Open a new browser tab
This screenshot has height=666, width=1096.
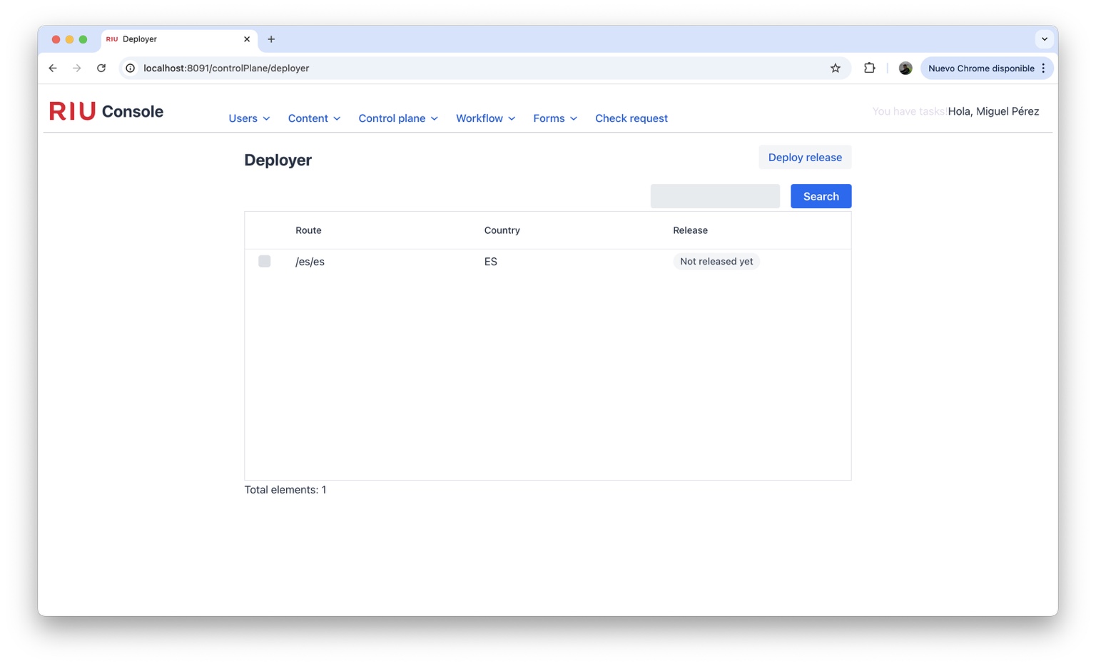click(271, 39)
